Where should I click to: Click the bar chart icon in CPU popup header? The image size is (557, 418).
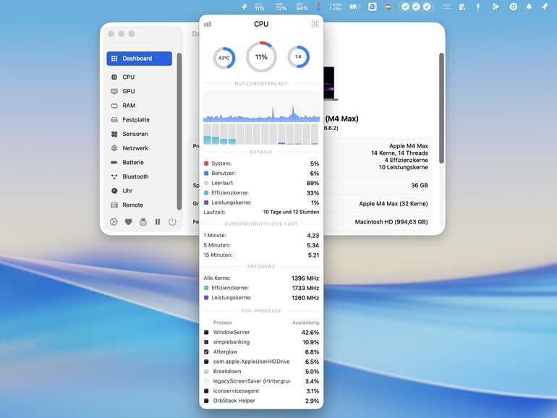pyautogui.click(x=208, y=24)
